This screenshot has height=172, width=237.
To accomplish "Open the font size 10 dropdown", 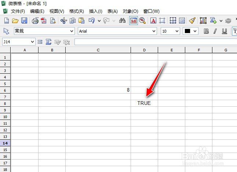I will [177, 31].
